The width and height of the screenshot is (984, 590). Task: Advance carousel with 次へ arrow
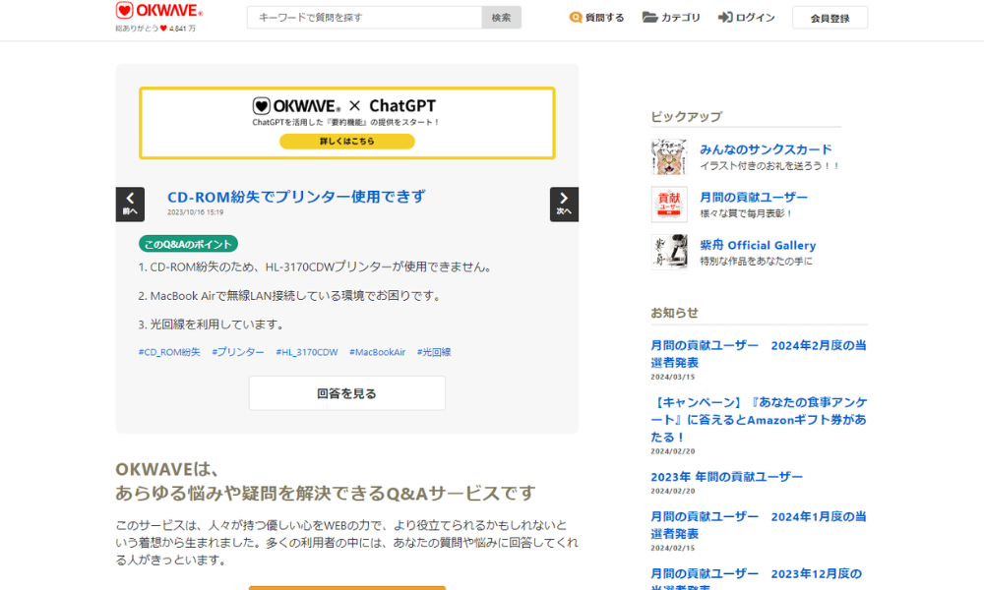click(564, 204)
